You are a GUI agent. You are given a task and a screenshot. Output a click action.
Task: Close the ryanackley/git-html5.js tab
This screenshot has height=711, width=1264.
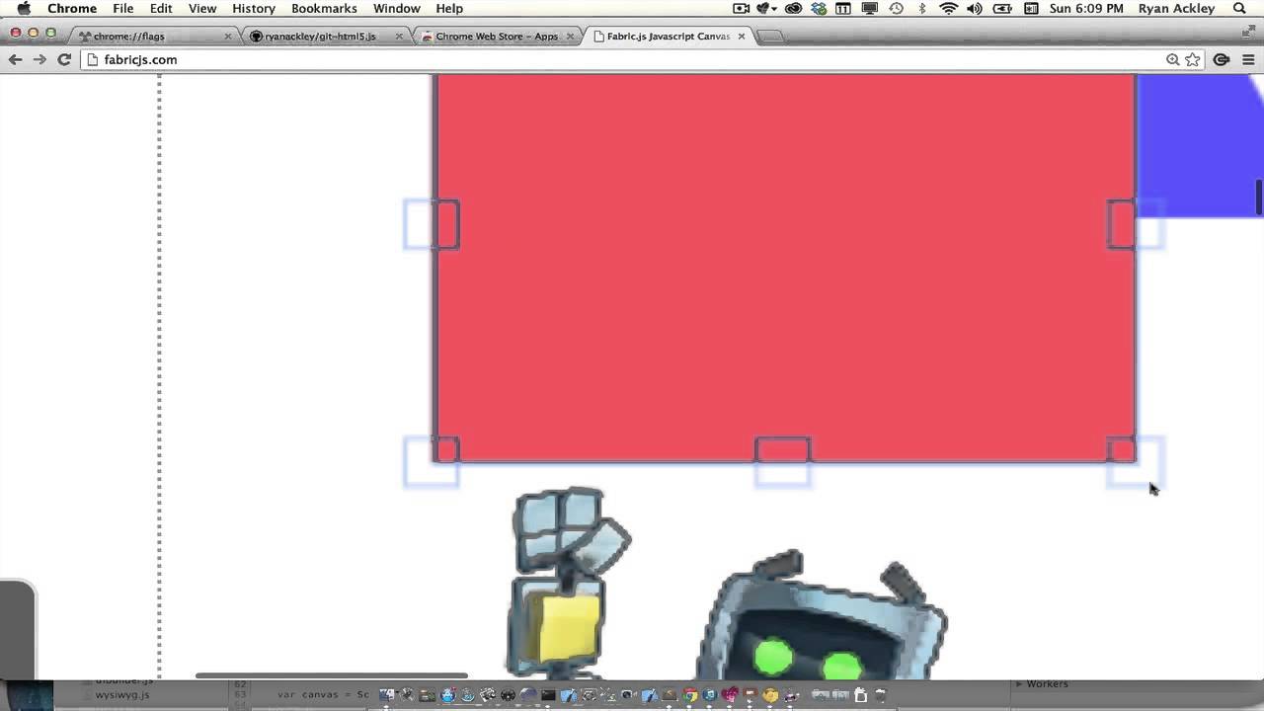[399, 37]
